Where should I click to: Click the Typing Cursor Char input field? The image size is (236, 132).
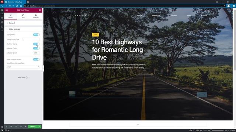pyautogui.click(x=31, y=39)
